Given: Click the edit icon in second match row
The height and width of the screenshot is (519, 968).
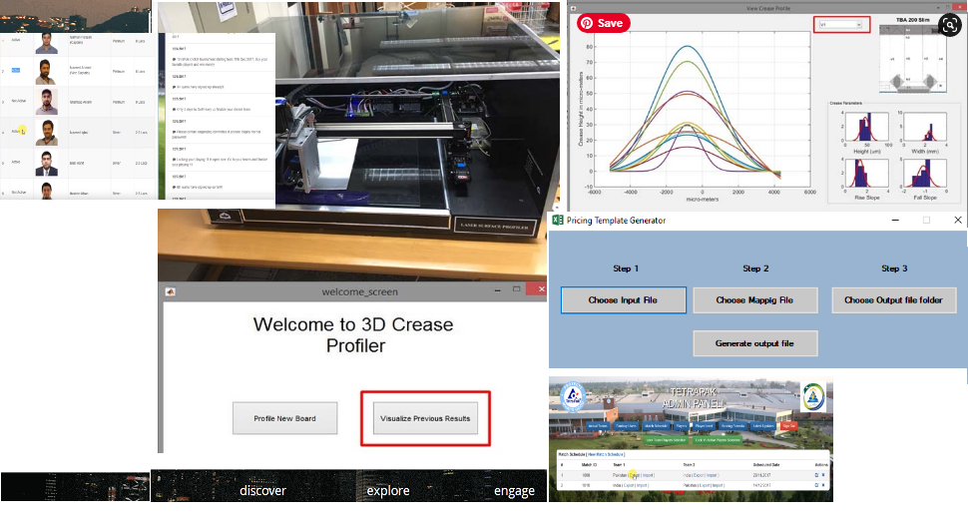Looking at the screenshot, I should (x=815, y=484).
